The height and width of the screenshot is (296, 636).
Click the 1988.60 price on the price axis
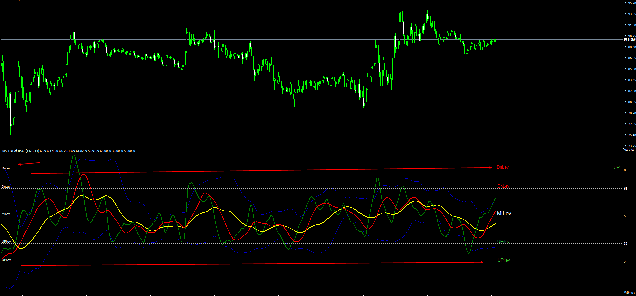point(630,47)
